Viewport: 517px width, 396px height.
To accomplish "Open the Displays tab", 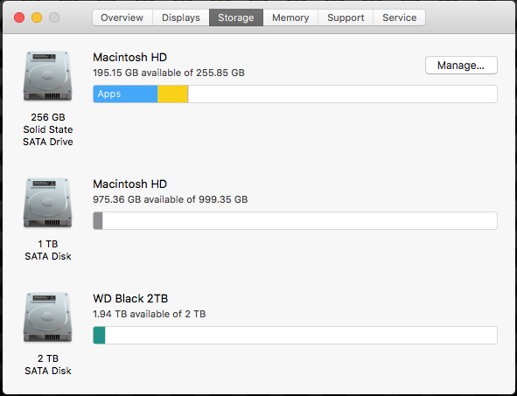I will coord(181,17).
